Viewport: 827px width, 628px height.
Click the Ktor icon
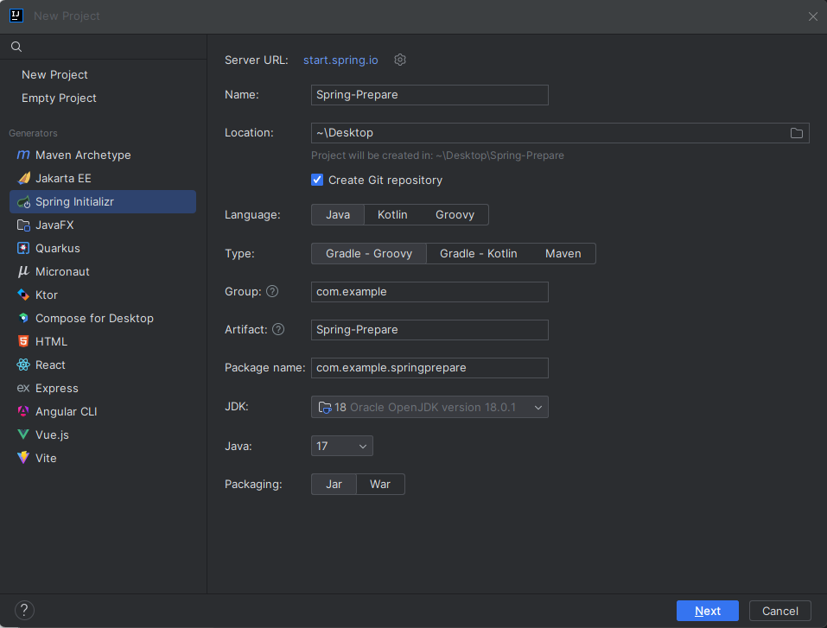[23, 295]
